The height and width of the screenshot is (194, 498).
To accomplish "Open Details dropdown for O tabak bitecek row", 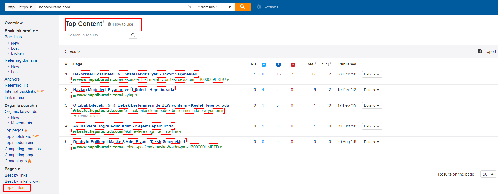I will pos(372,106).
